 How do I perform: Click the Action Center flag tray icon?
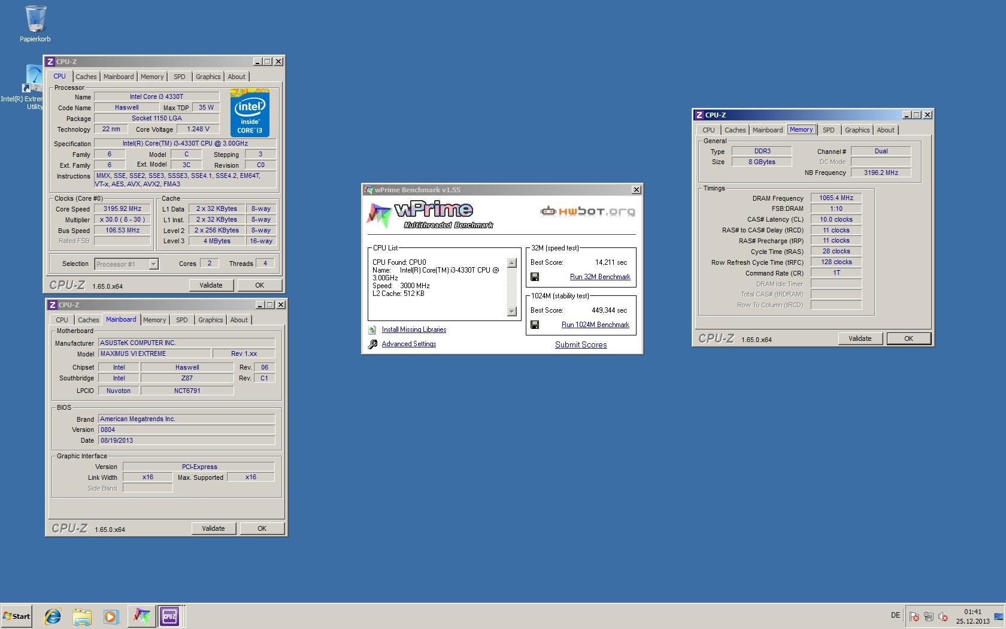click(914, 616)
